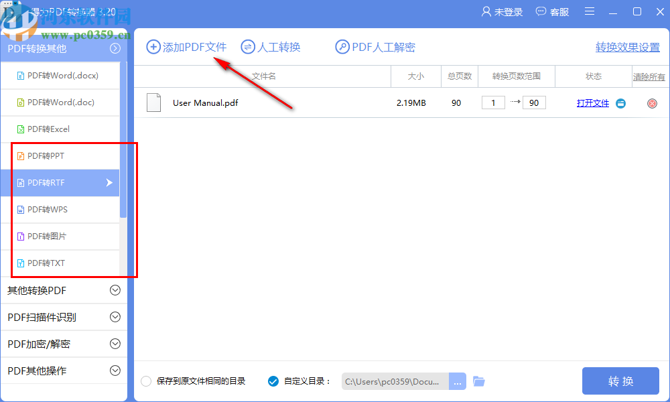
Task: Click the 添加PDF文件 add-file icon
Action: coord(154,47)
